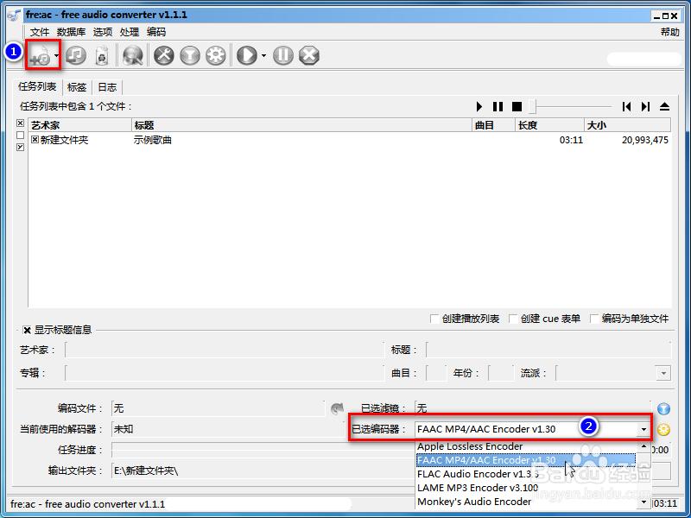Open the 编码 menu
Image resolution: width=691 pixels, height=518 pixels.
155,32
